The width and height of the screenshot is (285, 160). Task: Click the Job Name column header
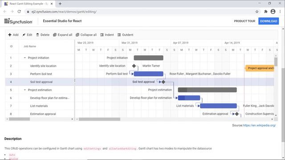click(x=46, y=46)
